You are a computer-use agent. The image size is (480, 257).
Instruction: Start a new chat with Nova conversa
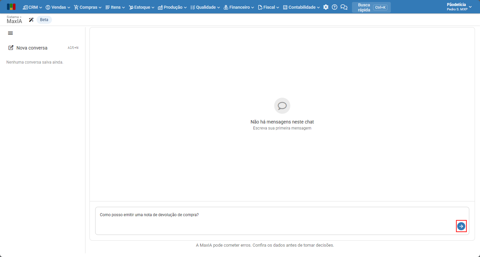point(43,48)
